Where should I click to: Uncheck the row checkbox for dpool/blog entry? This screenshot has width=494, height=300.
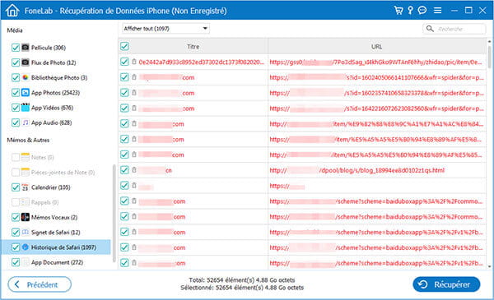point(124,170)
